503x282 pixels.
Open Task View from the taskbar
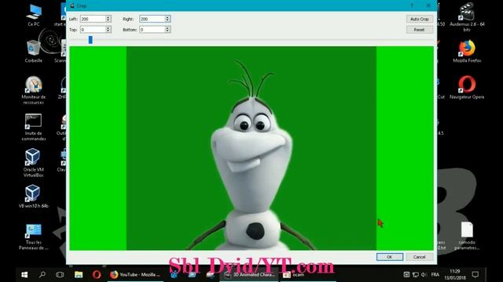[60, 275]
